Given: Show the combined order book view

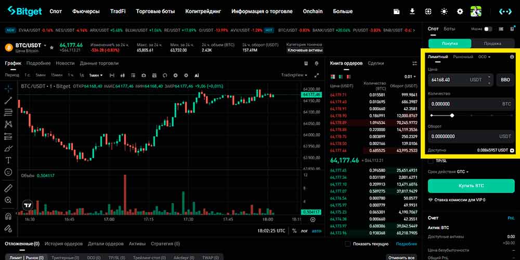Looking at the screenshot, I should [x=333, y=76].
